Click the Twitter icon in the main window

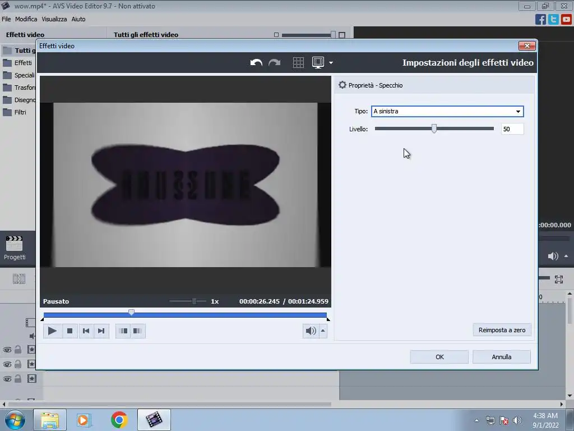coord(553,20)
